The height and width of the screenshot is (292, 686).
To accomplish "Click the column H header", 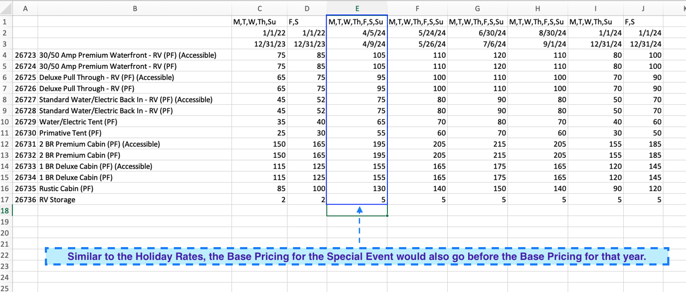I will coord(537,8).
